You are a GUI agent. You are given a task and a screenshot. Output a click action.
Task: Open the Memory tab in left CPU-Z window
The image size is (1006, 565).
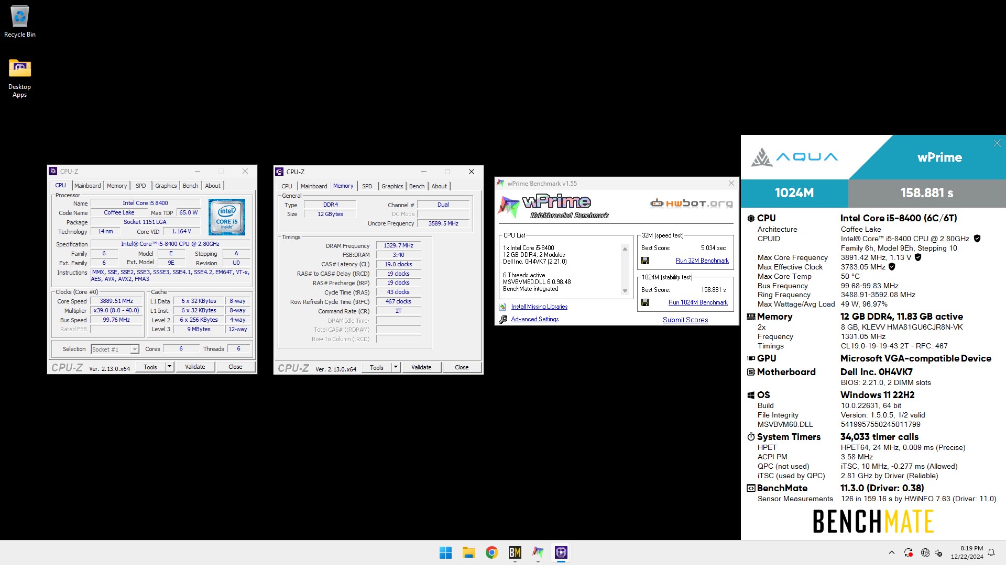point(117,186)
